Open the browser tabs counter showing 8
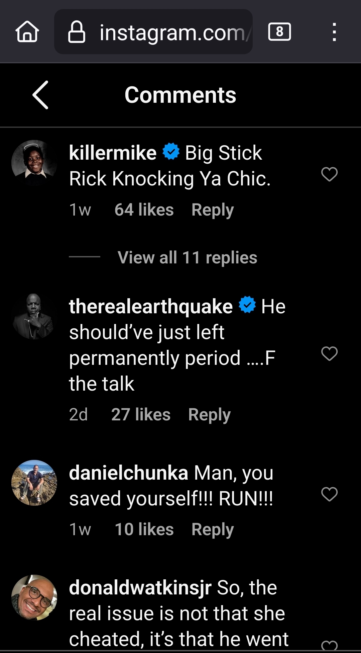Viewport: 361px width, 653px height. (x=279, y=32)
